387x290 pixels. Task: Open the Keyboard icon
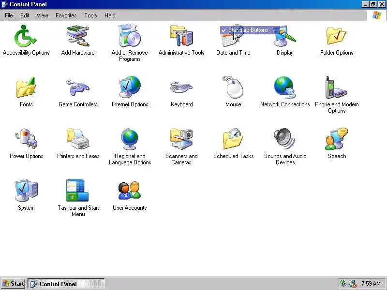pos(181,88)
